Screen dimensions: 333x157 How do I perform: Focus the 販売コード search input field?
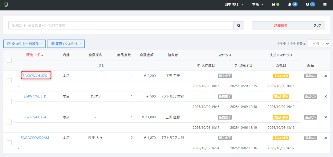121,25
